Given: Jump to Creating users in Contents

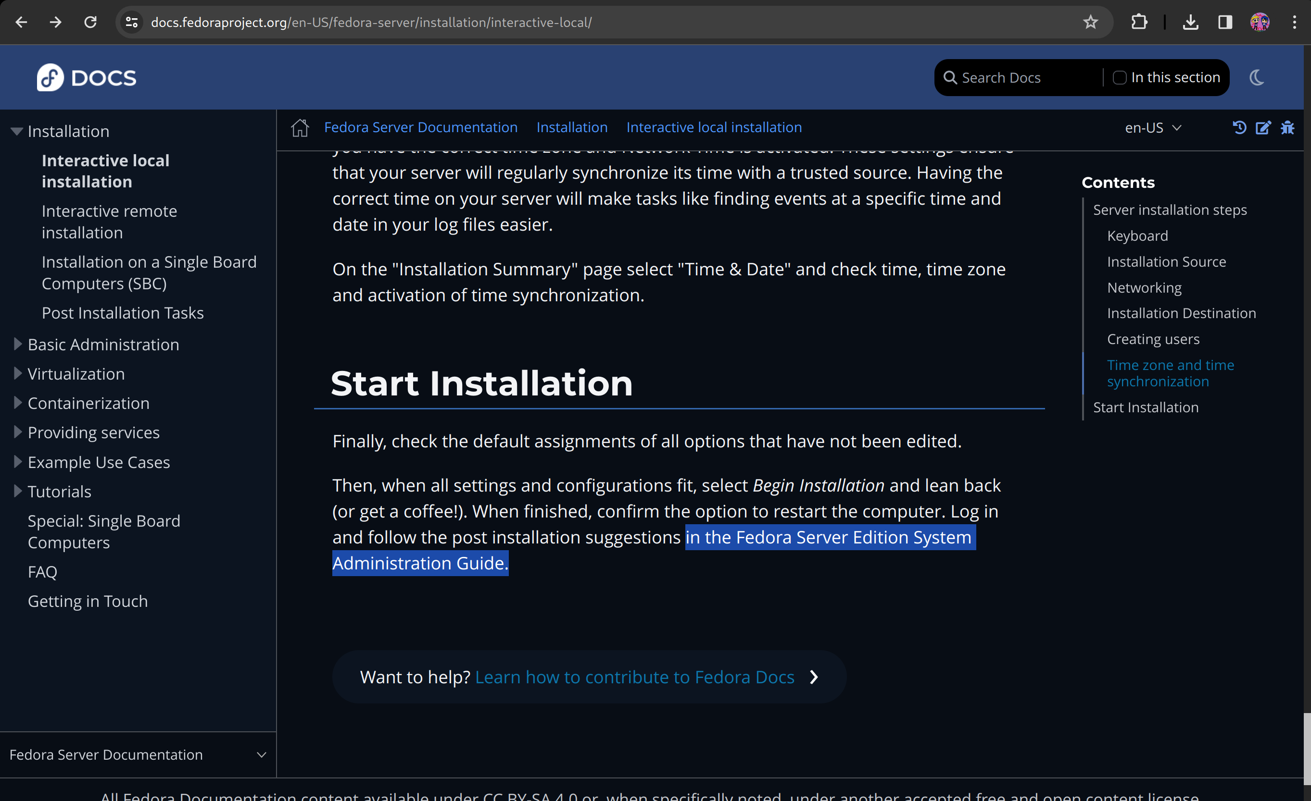Looking at the screenshot, I should (x=1153, y=339).
